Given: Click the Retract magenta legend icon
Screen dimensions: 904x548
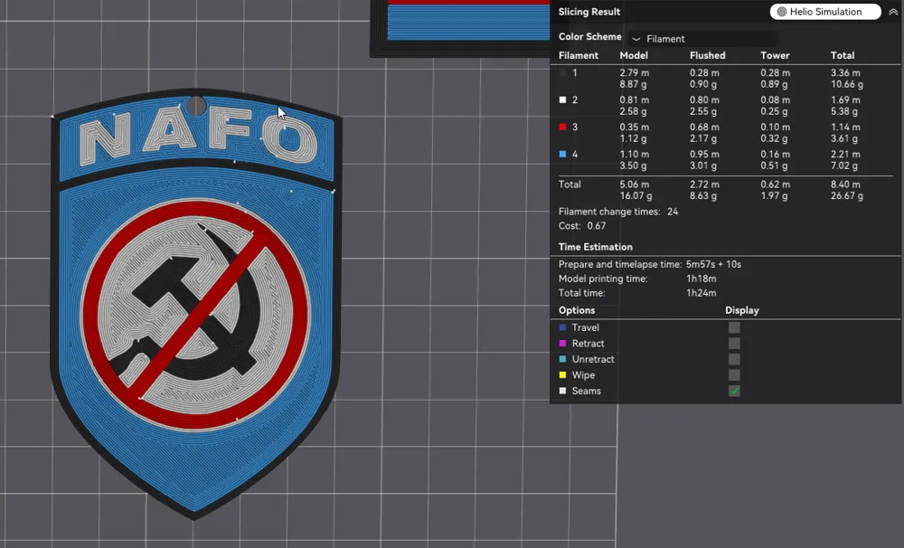Looking at the screenshot, I should (x=562, y=344).
